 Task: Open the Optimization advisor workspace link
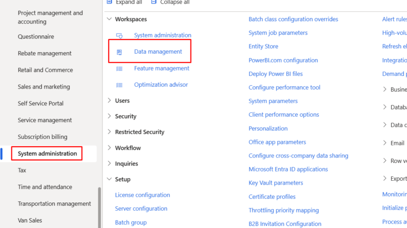click(161, 85)
